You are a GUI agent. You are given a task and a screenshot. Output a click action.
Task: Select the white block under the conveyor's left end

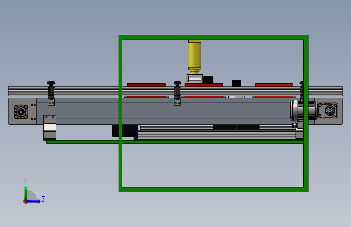pyautogui.click(x=50, y=127)
